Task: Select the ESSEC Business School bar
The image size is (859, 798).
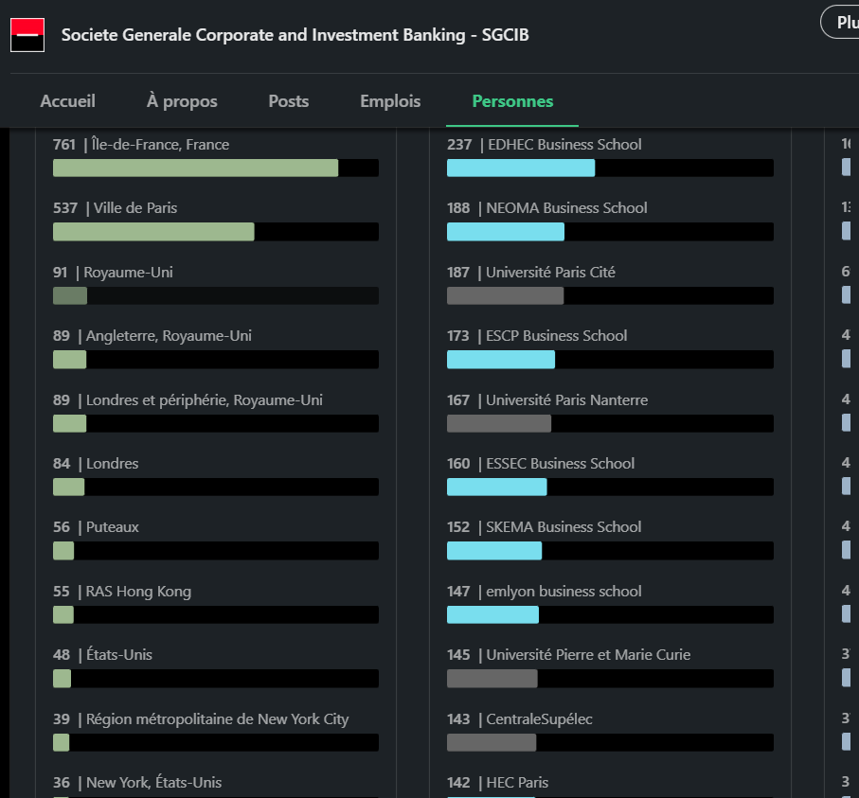Action: pyautogui.click(x=610, y=487)
